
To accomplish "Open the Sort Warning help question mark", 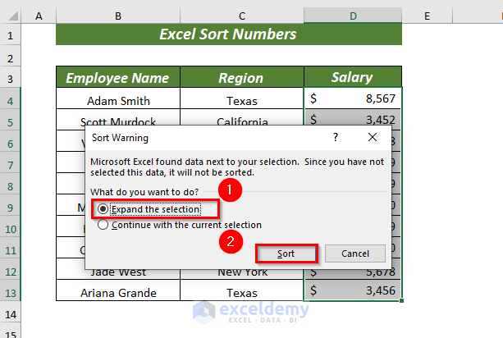I will coord(336,137).
